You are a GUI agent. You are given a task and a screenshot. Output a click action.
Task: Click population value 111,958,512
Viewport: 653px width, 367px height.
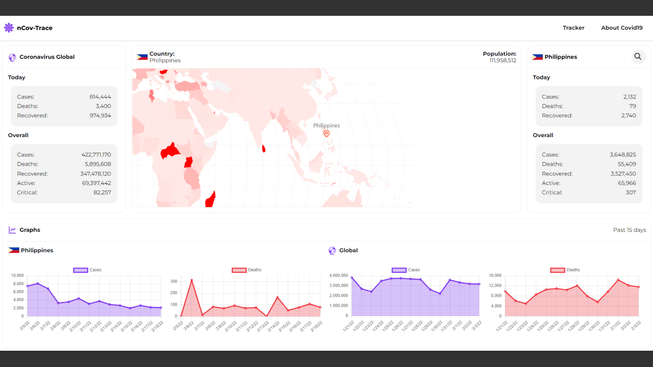(503, 60)
